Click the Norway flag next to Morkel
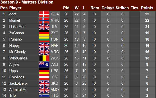The width and height of the screenshot is (156, 98). pos(44,20)
